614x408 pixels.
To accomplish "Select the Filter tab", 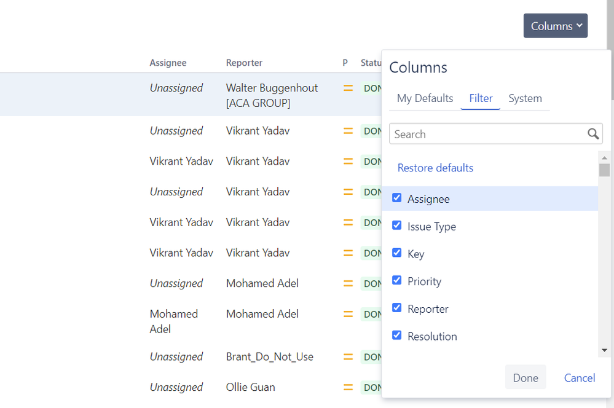I will (x=481, y=98).
